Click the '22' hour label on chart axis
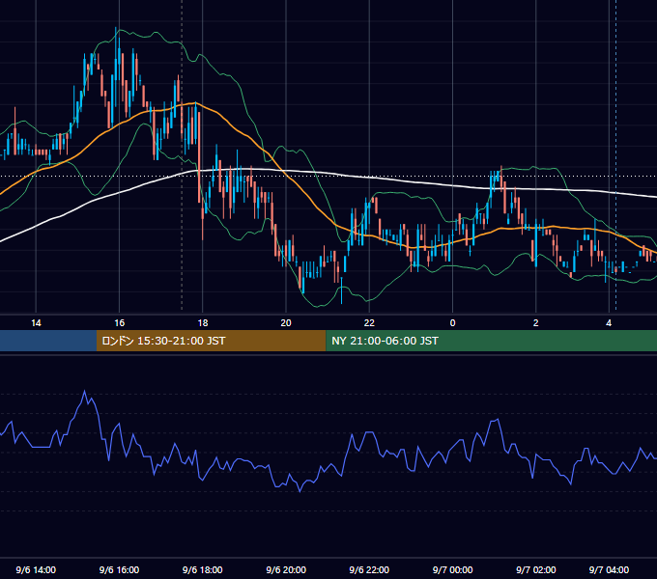This screenshot has width=657, height=579. [x=369, y=323]
